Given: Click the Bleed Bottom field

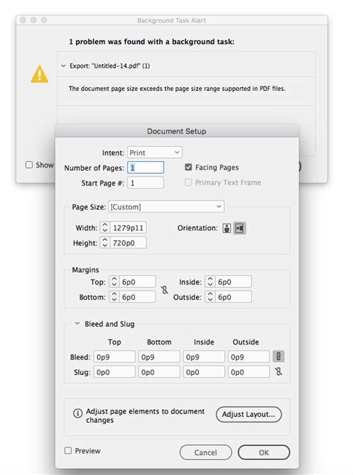Looking at the screenshot, I should pos(159,357).
